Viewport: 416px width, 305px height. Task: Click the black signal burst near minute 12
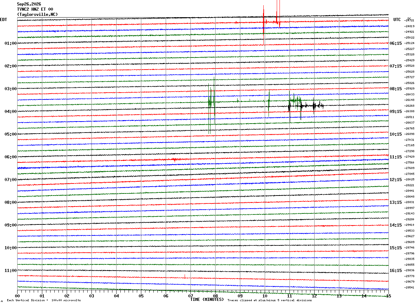click(306, 106)
